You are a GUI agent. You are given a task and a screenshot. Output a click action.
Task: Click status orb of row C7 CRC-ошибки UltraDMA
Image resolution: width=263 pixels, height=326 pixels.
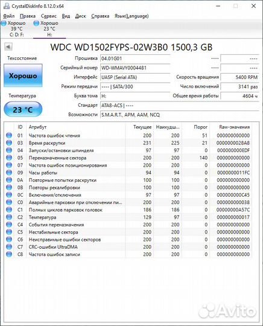(9, 247)
